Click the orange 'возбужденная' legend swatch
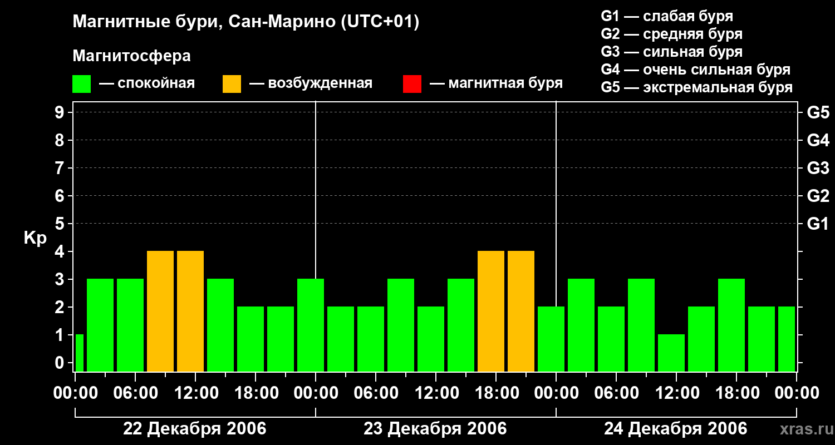 click(232, 84)
